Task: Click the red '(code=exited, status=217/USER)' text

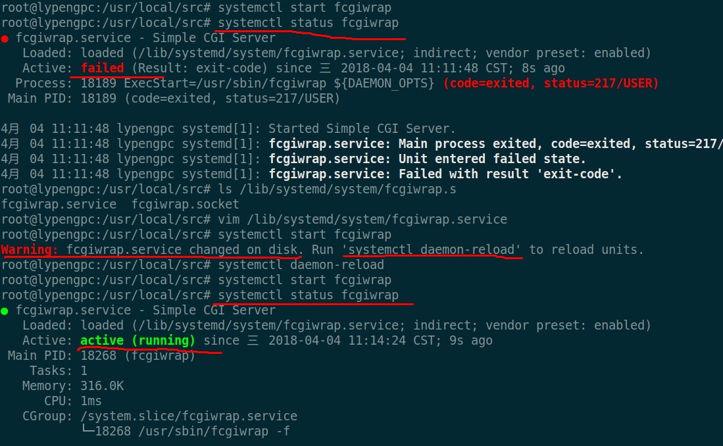Action: coord(551,84)
